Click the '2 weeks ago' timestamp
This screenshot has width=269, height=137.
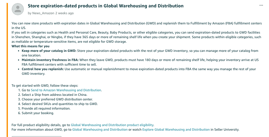point(64,13)
